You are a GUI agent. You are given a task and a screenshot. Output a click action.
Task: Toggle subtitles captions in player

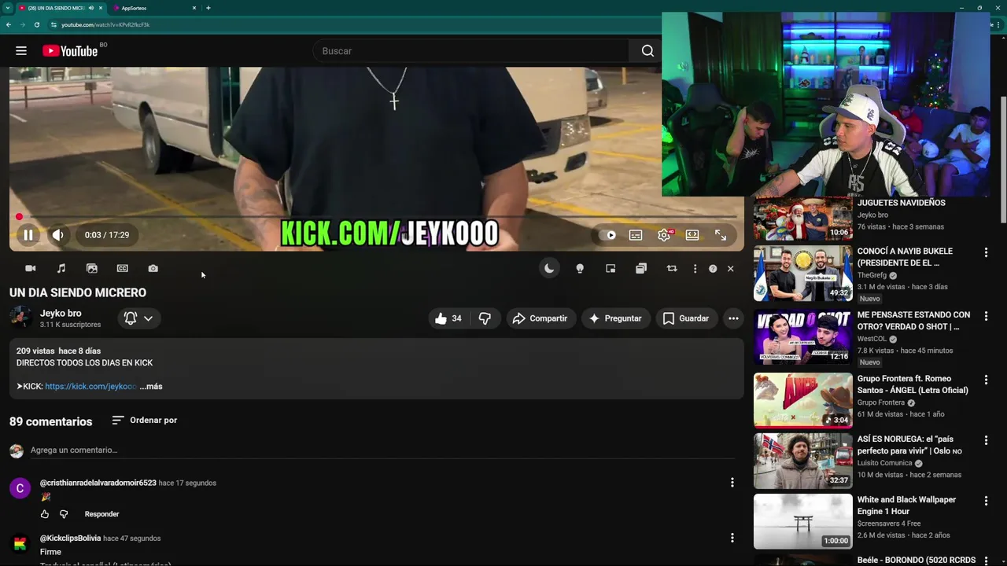coord(636,235)
